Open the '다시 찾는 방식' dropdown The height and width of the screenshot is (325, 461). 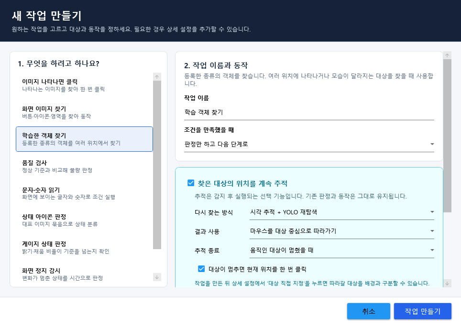coord(341,212)
